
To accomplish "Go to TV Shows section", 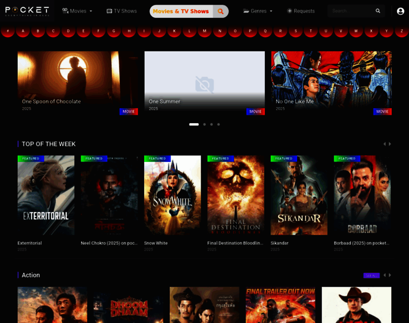I will [122, 11].
